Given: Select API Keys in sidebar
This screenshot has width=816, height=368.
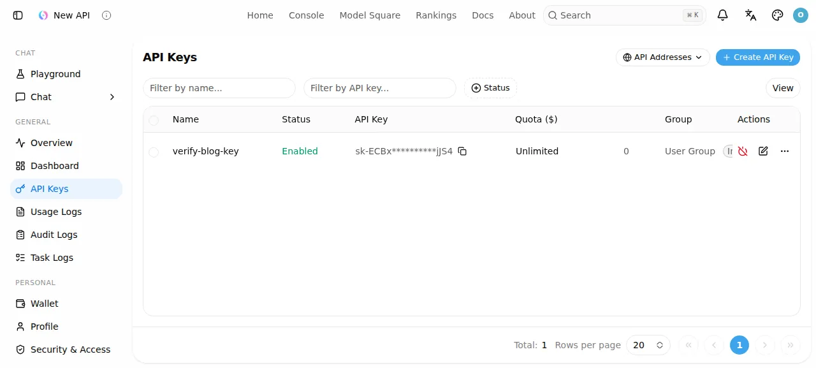Looking at the screenshot, I should [x=66, y=189].
